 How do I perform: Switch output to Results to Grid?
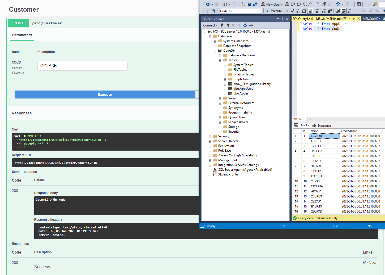(x=344, y=11)
